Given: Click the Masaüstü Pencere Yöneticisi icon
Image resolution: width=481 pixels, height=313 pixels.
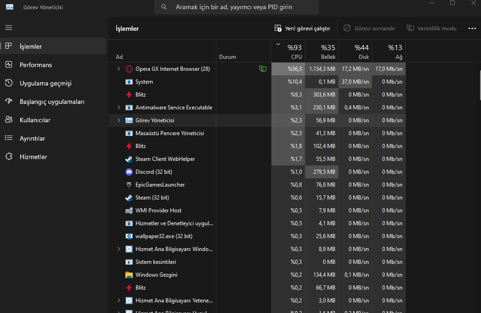Looking at the screenshot, I should (129, 133).
